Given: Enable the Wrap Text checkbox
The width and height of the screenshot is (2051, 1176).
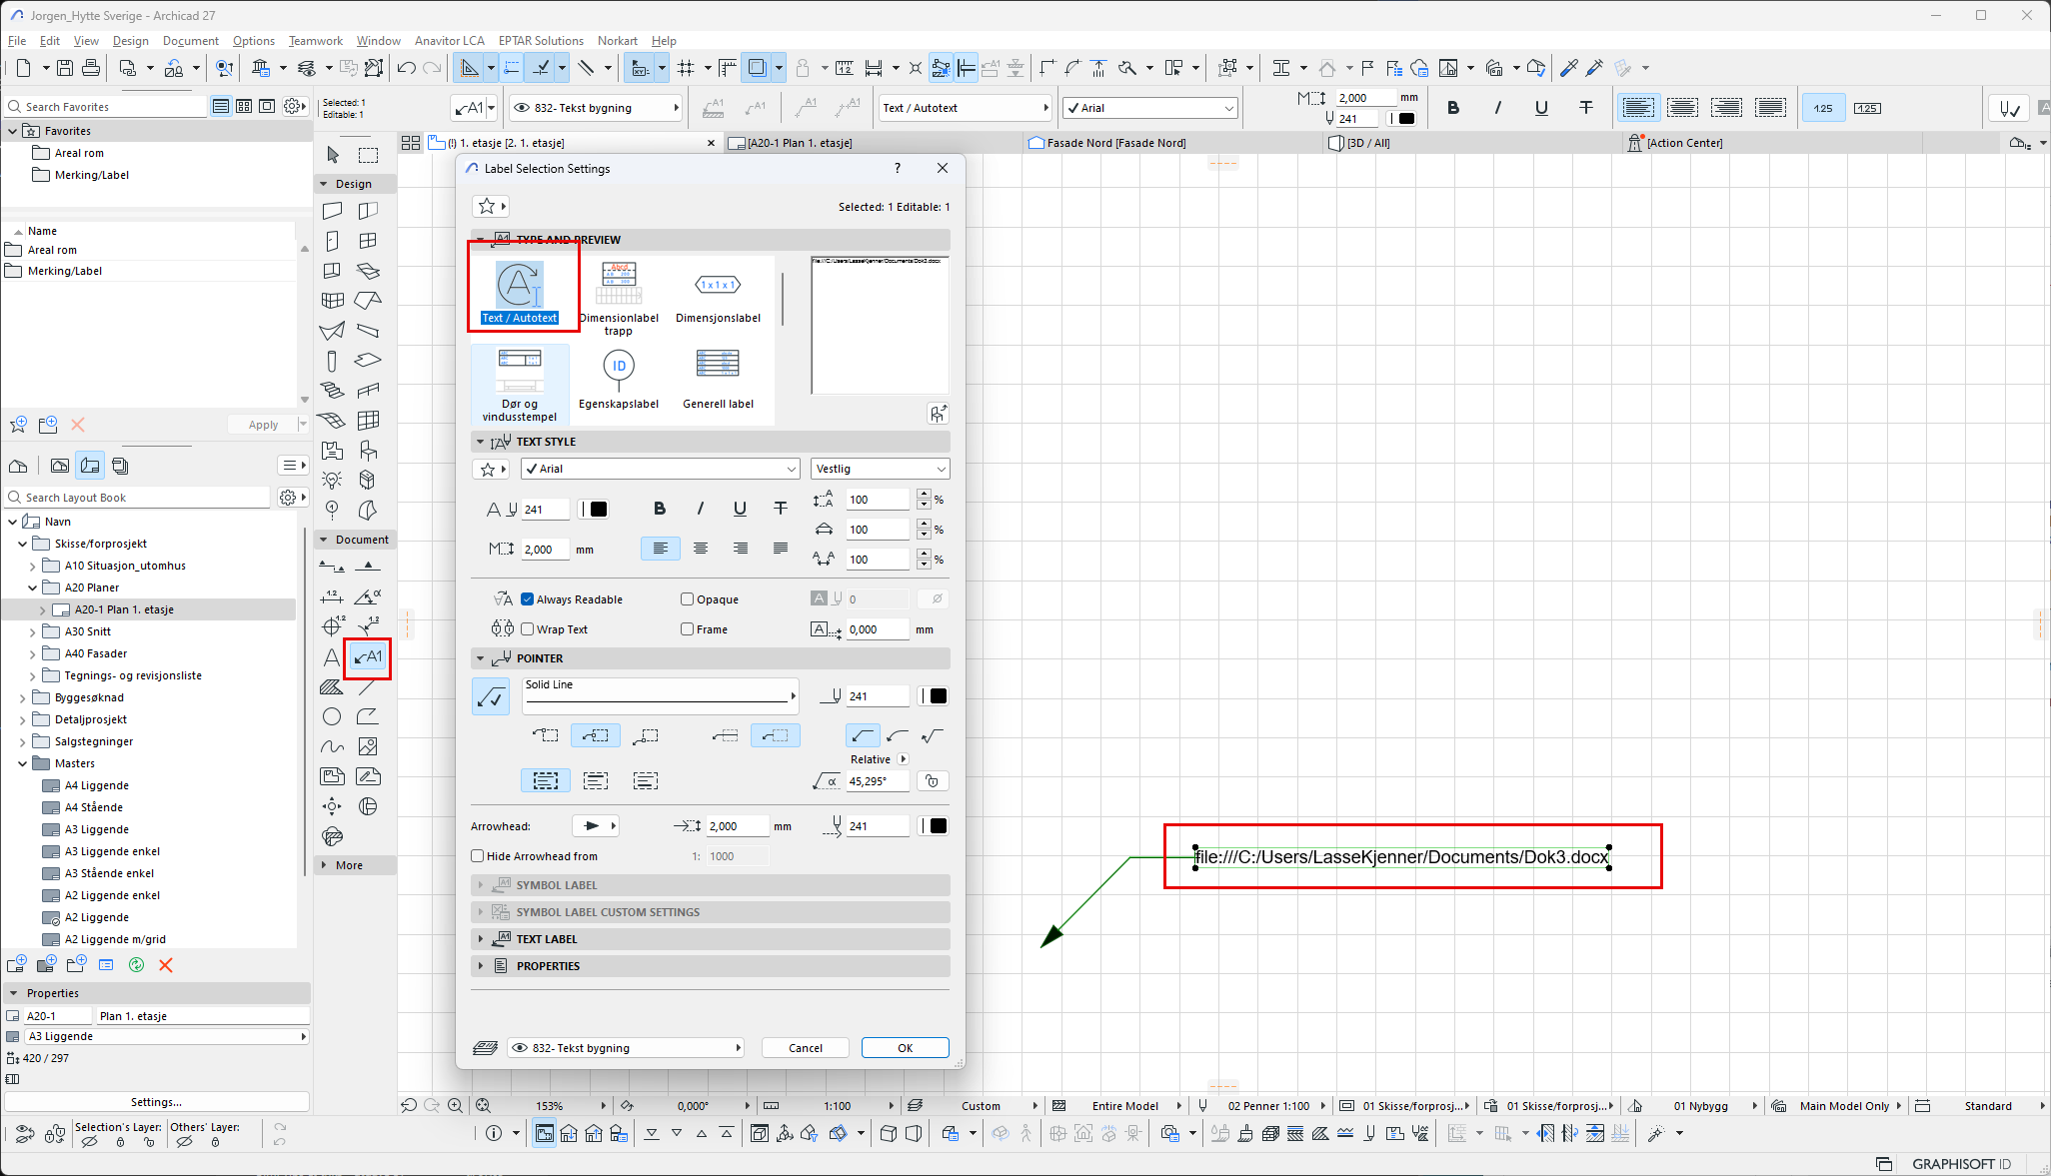Looking at the screenshot, I should (x=528, y=629).
